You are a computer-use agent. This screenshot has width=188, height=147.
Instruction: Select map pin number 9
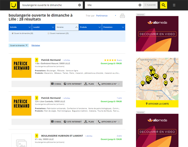(172, 80)
